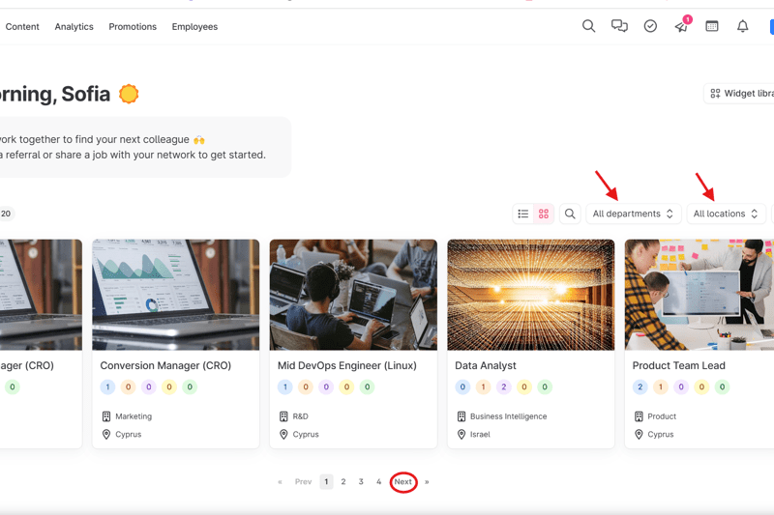Jump to the last page arrows
Image resolution: width=774 pixels, height=515 pixels.
pyautogui.click(x=427, y=481)
